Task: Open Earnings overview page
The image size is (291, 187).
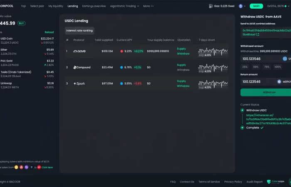Action: [94, 6]
